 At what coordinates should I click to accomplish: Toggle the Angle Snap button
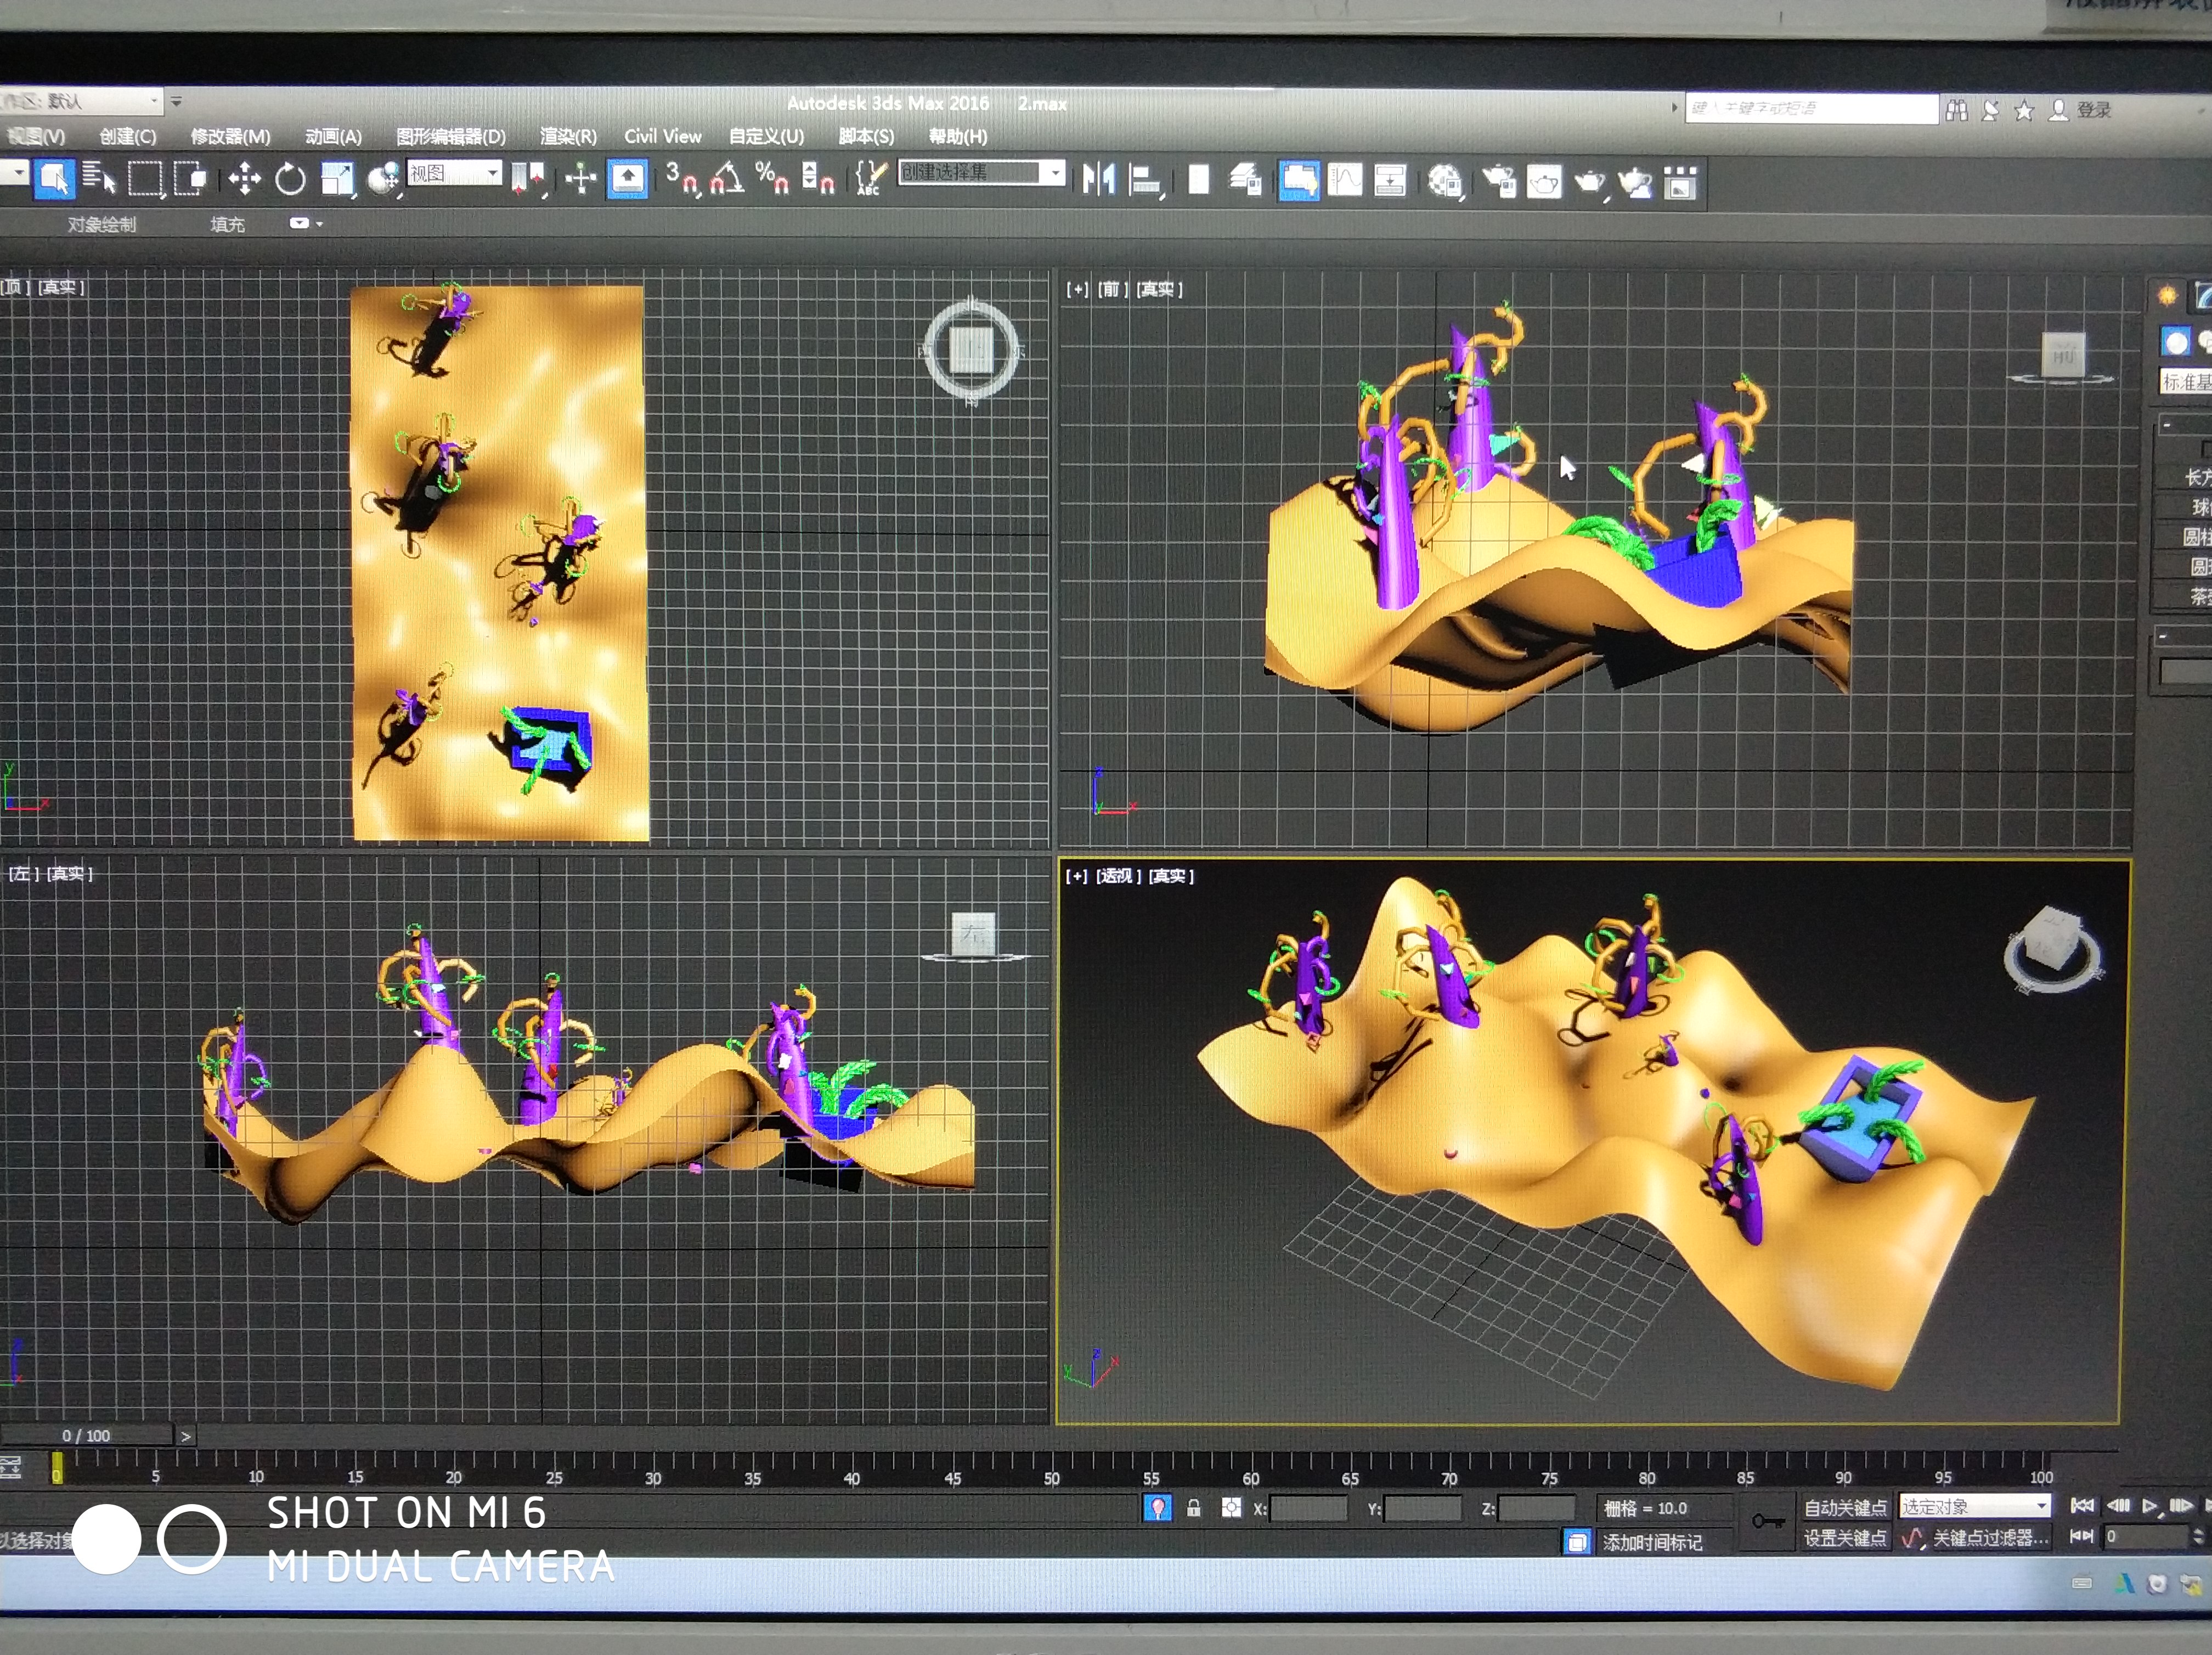tap(727, 179)
